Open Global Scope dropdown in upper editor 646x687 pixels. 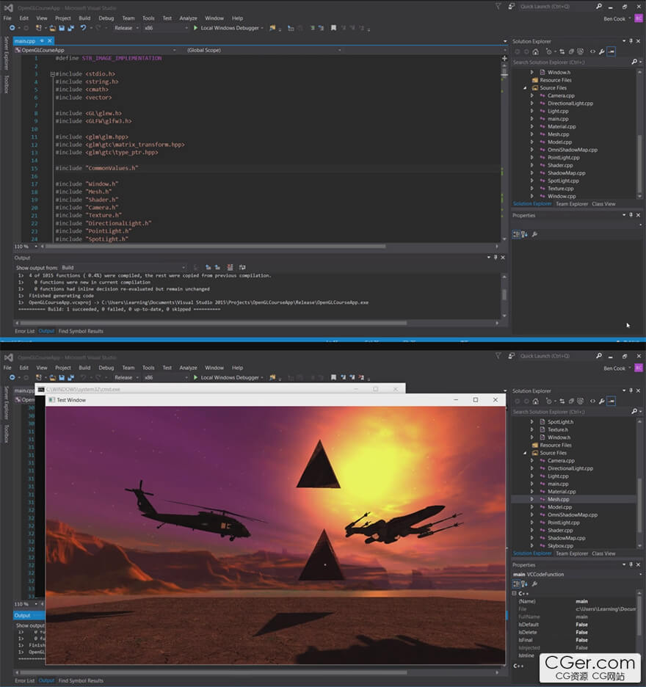tap(264, 51)
